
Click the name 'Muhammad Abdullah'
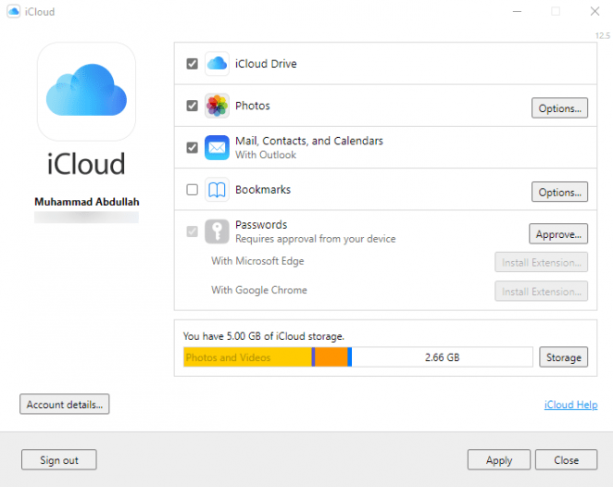click(x=87, y=202)
